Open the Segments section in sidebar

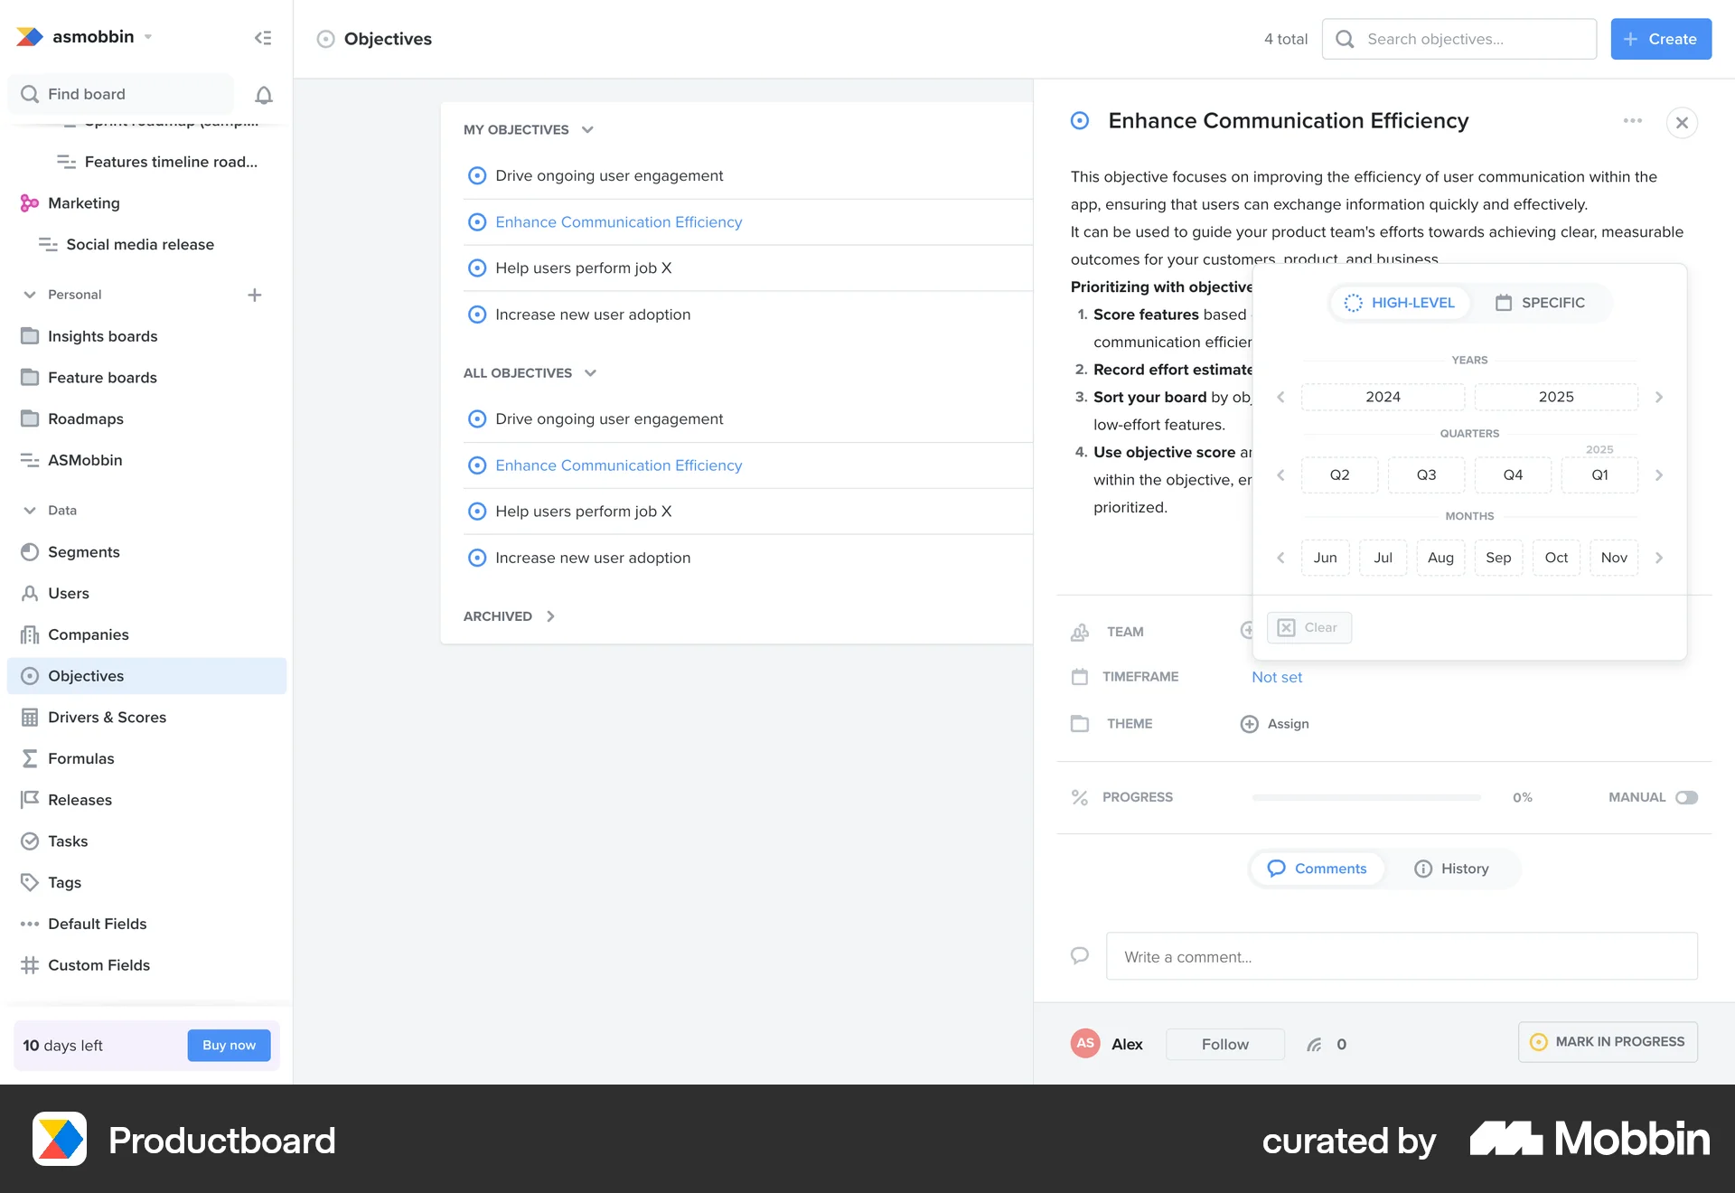click(x=83, y=551)
